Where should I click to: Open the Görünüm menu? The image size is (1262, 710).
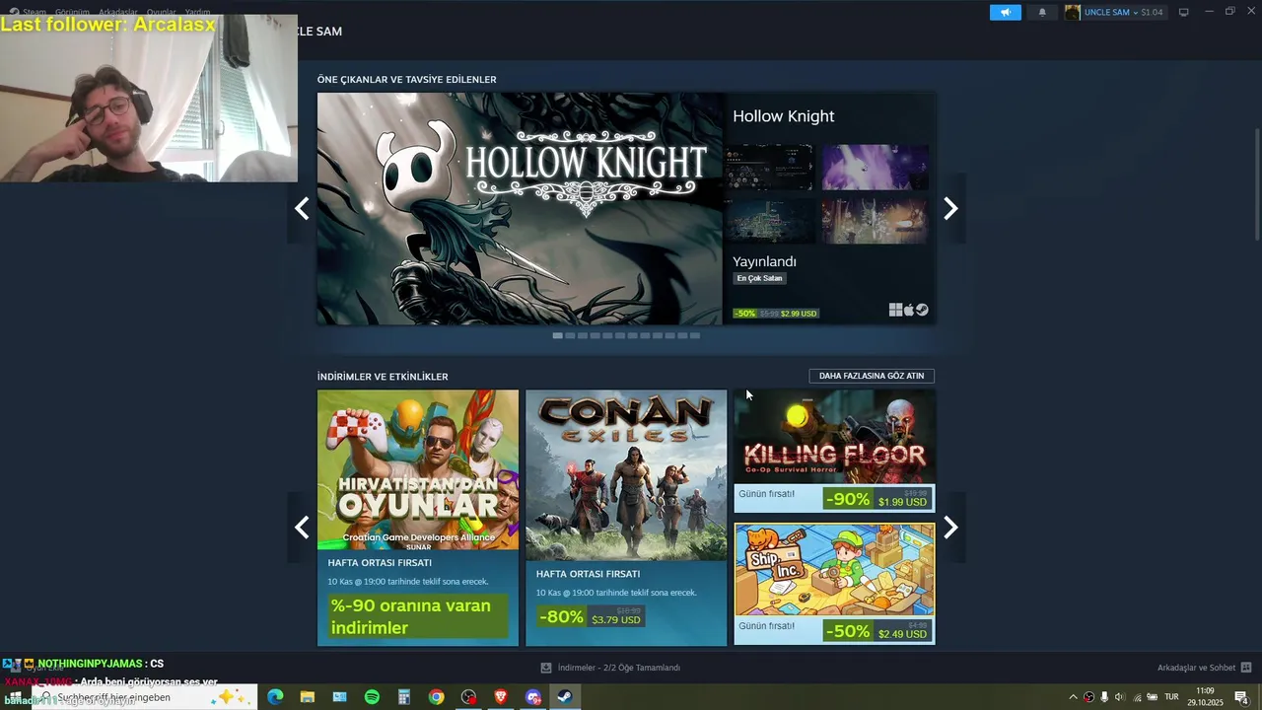pos(72,12)
